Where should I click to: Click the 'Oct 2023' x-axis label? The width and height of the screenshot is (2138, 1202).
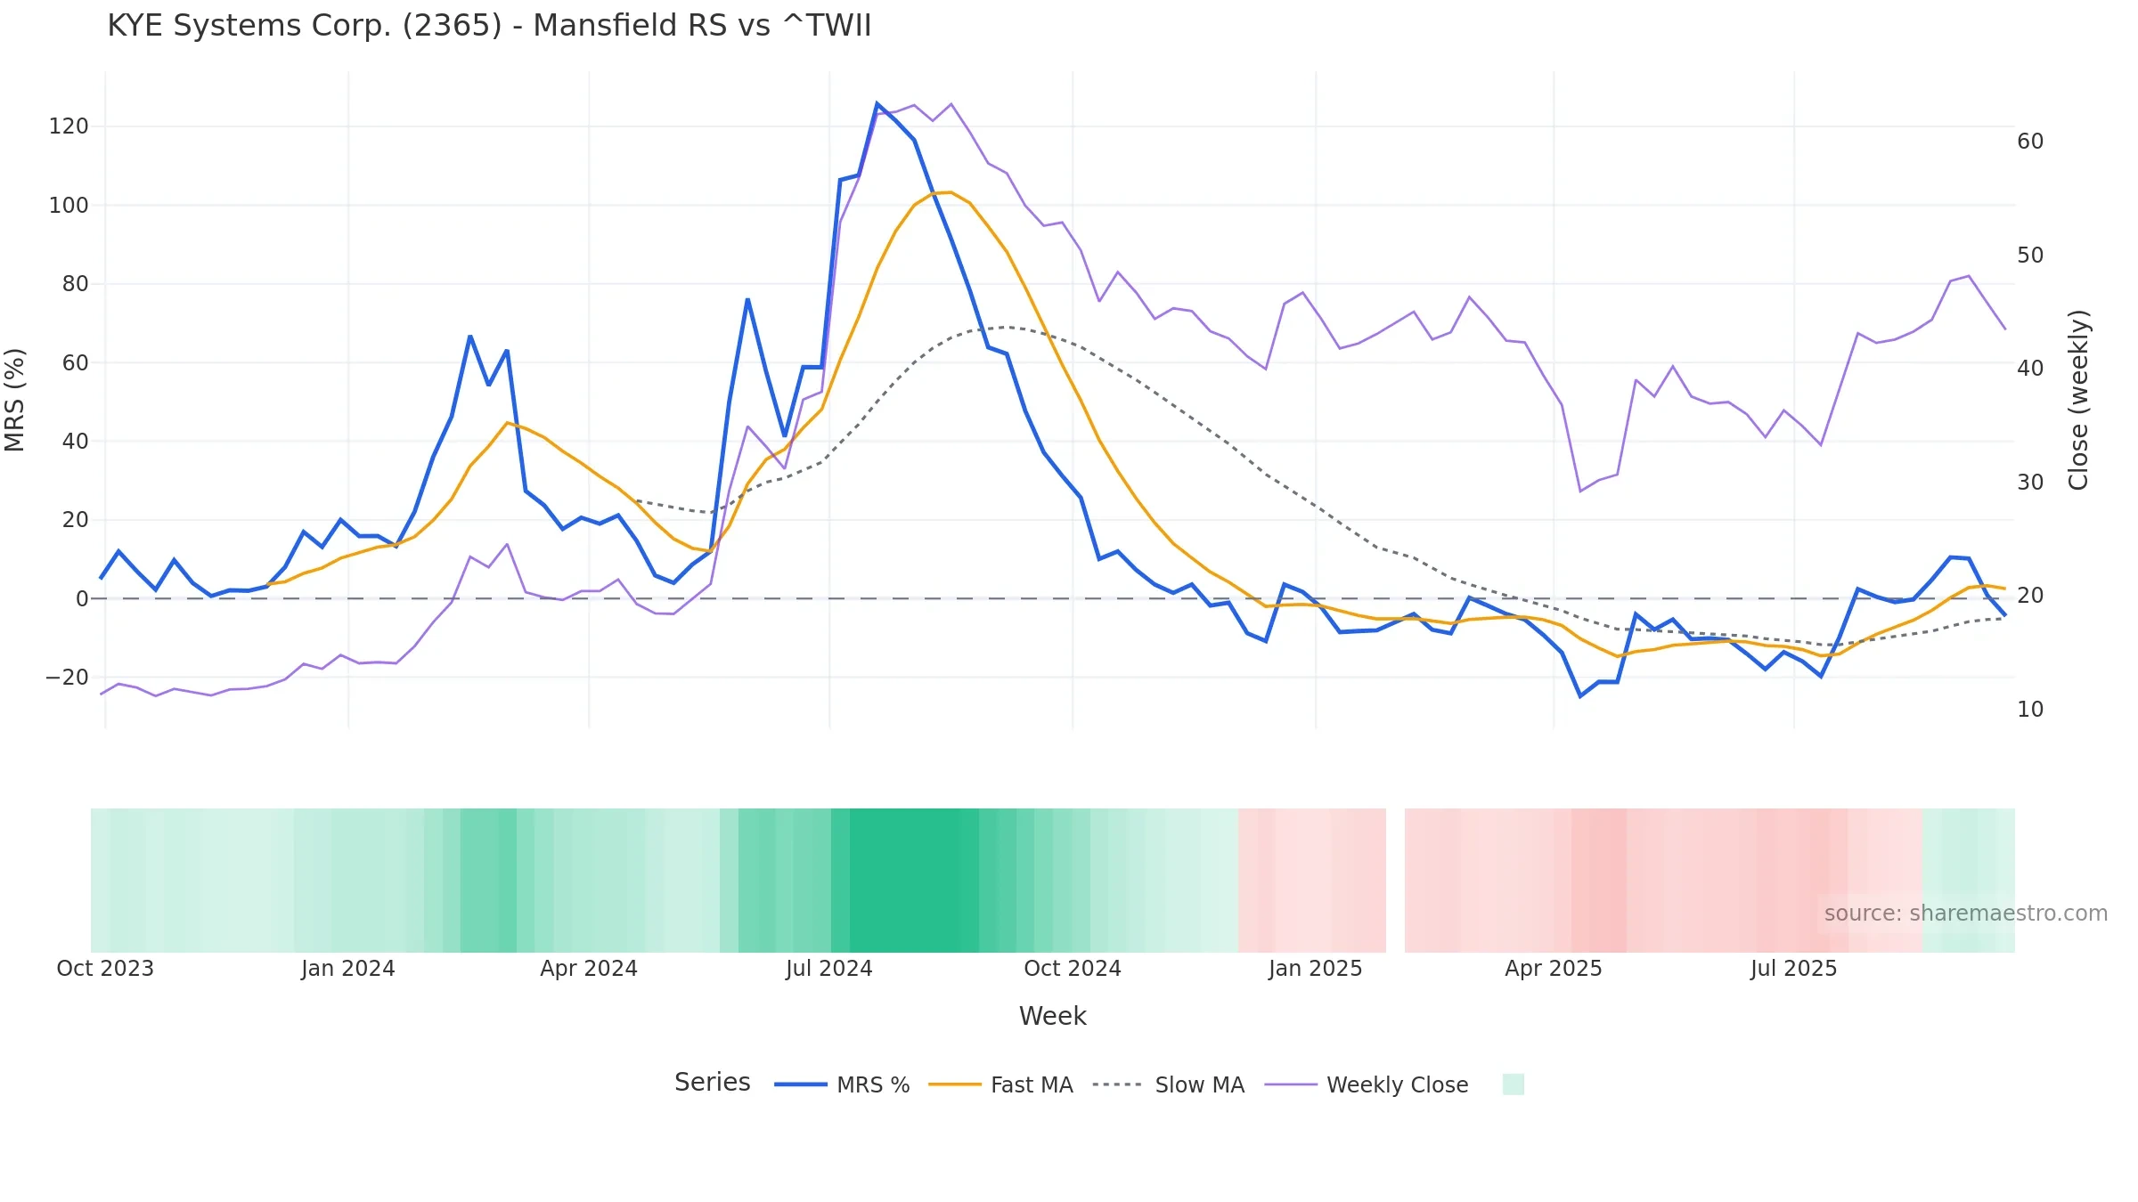pyautogui.click(x=105, y=969)
